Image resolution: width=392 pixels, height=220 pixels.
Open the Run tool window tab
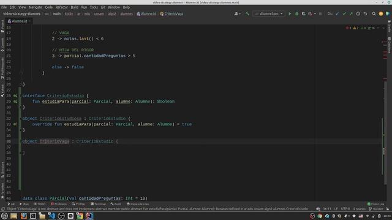[x=24, y=204]
